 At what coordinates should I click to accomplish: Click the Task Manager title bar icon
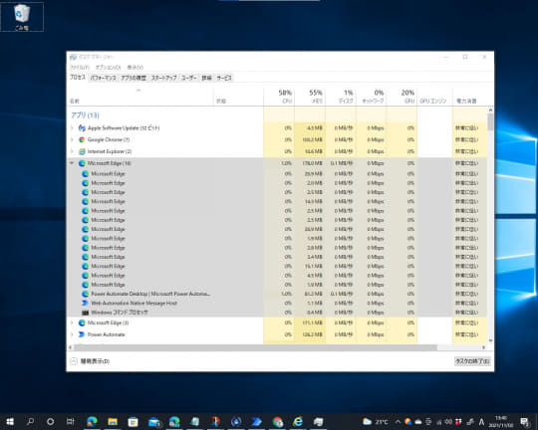click(73, 58)
